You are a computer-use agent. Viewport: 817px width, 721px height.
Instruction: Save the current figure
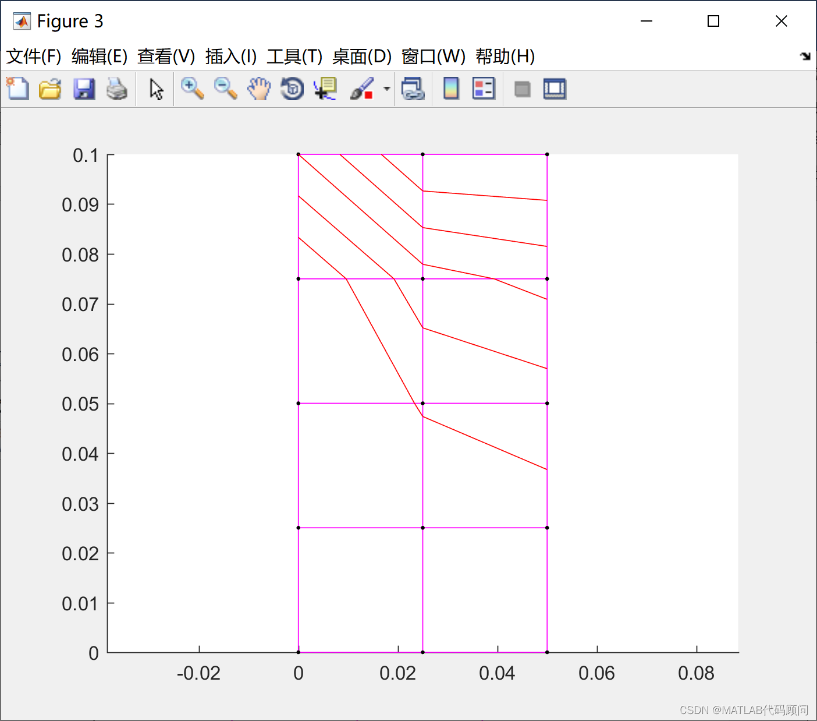[x=84, y=89]
